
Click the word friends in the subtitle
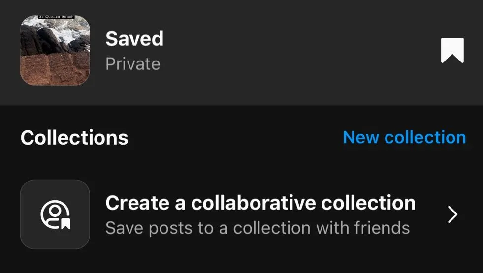(382, 228)
